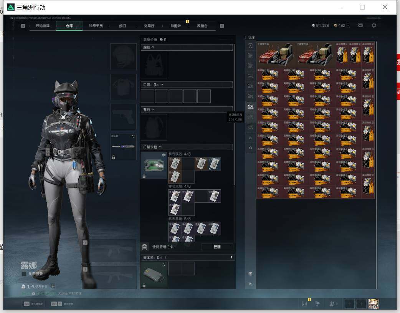Click the gear icon in the warehouse sidebar
The height and width of the screenshot is (313, 400).
[x=250, y=148]
